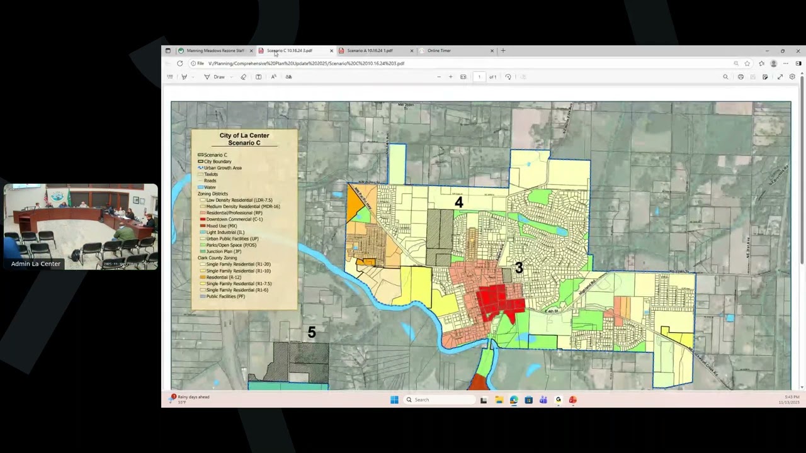806x453 pixels.
Task: Open a new browser tab
Action: [502, 50]
